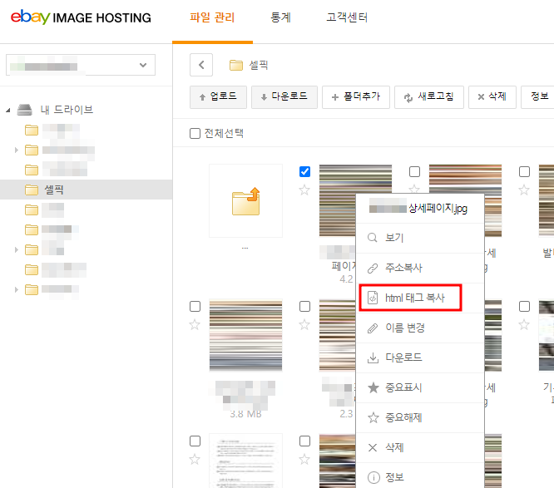Choose 다운로드 in the context menu

click(x=420, y=357)
